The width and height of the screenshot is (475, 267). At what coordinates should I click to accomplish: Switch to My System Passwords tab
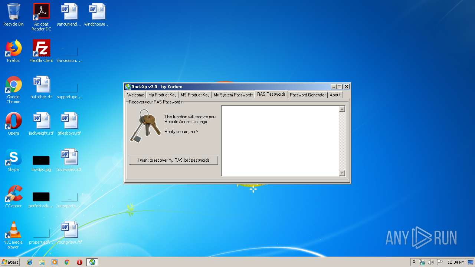point(233,95)
